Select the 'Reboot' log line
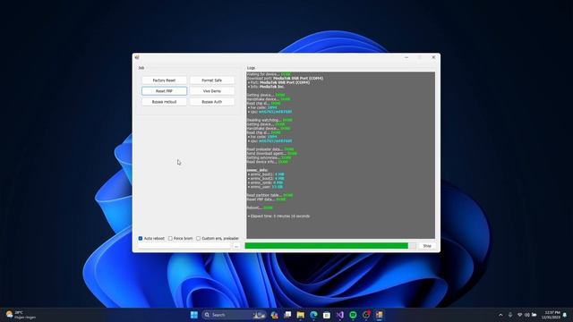The image size is (573, 322). click(x=260, y=208)
